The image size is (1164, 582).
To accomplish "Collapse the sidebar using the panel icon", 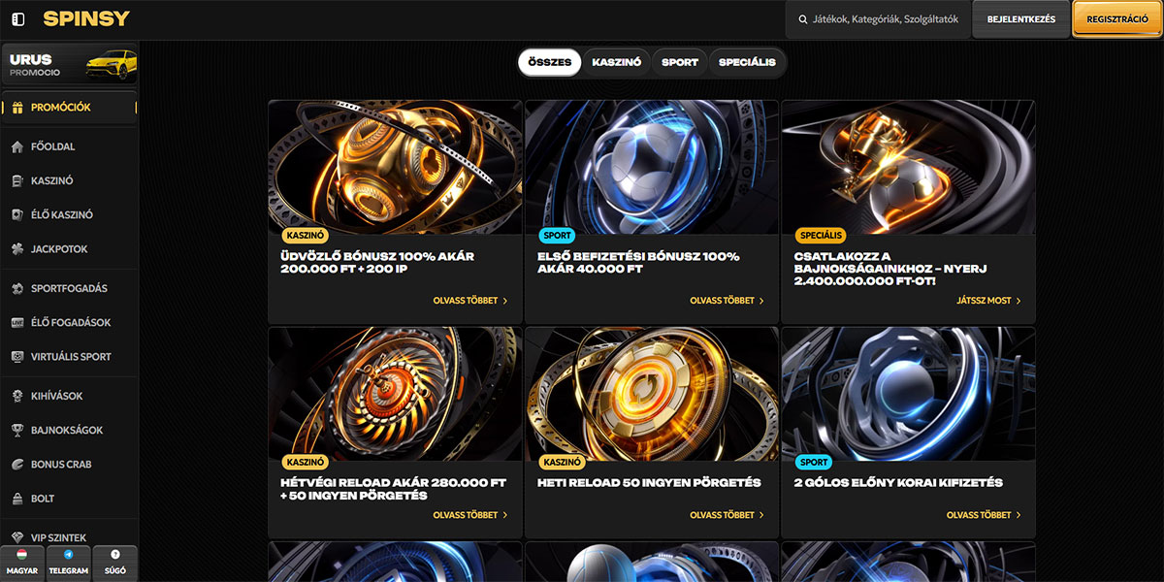I will click(x=18, y=19).
